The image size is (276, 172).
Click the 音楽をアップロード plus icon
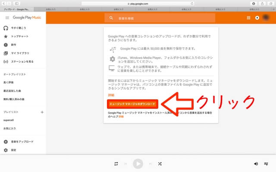[6, 141]
